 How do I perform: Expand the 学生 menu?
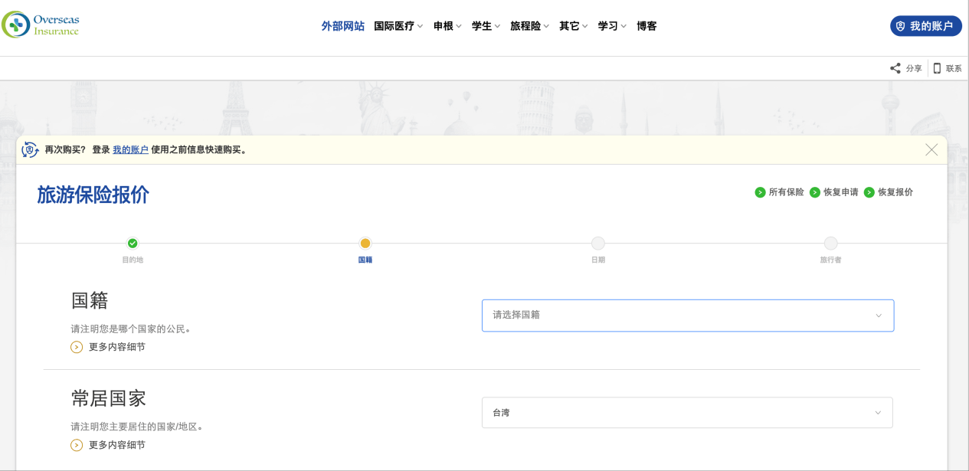[x=486, y=26]
